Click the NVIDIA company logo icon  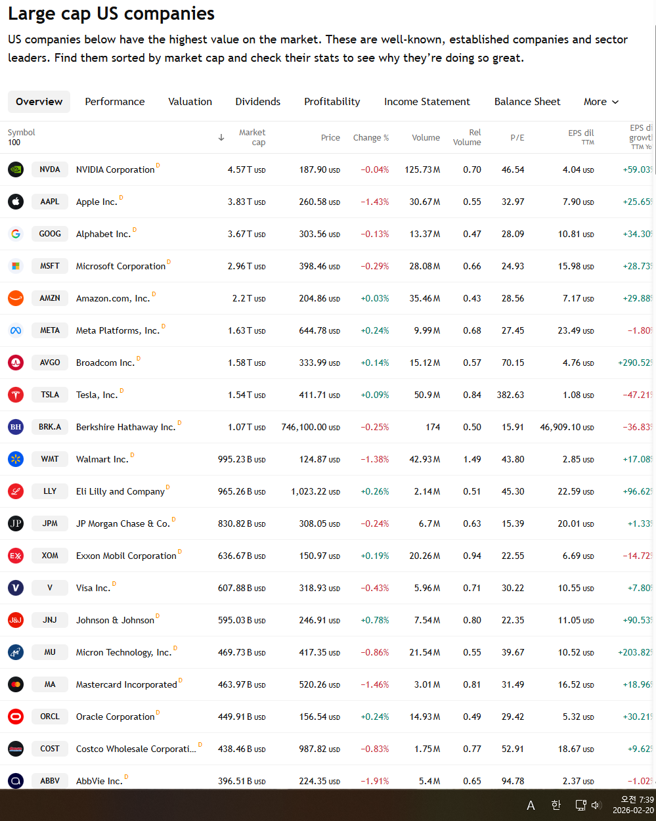tap(16, 169)
